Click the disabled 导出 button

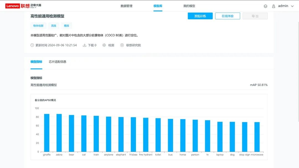(255, 16)
